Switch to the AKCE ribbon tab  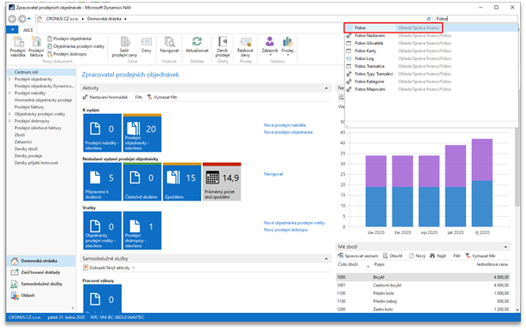pos(28,30)
